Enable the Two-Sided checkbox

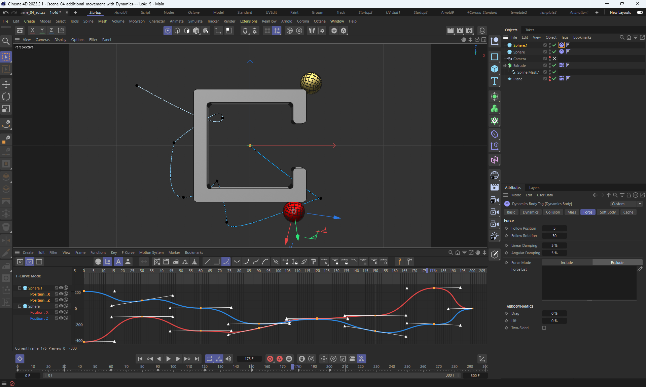click(x=544, y=328)
